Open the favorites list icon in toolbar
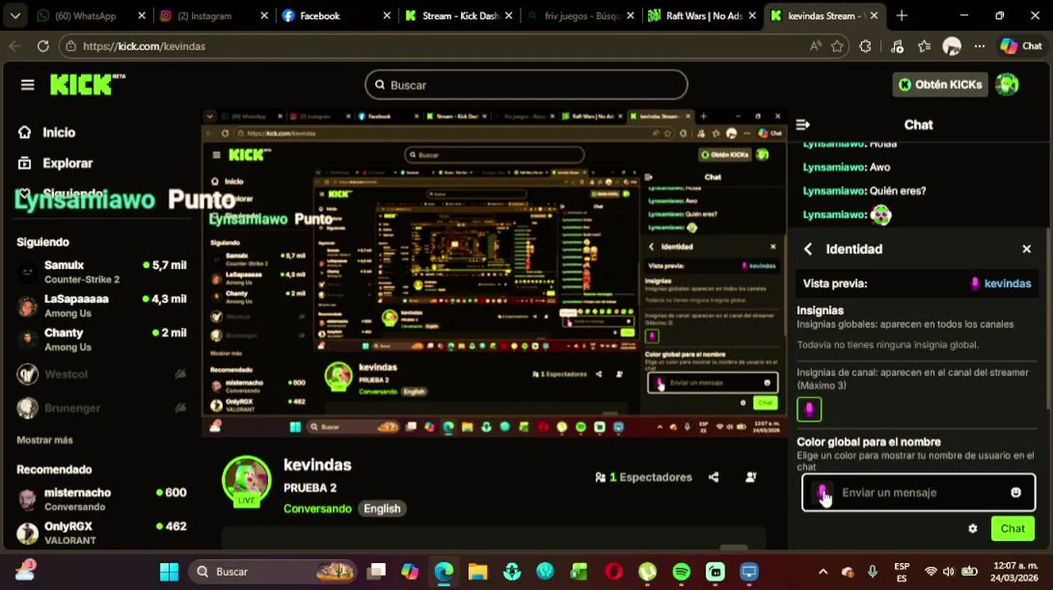Image resolution: width=1053 pixels, height=590 pixels. coord(924,47)
